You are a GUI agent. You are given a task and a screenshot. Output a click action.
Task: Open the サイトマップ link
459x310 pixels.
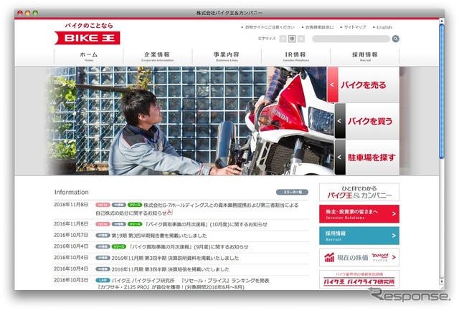[354, 27]
